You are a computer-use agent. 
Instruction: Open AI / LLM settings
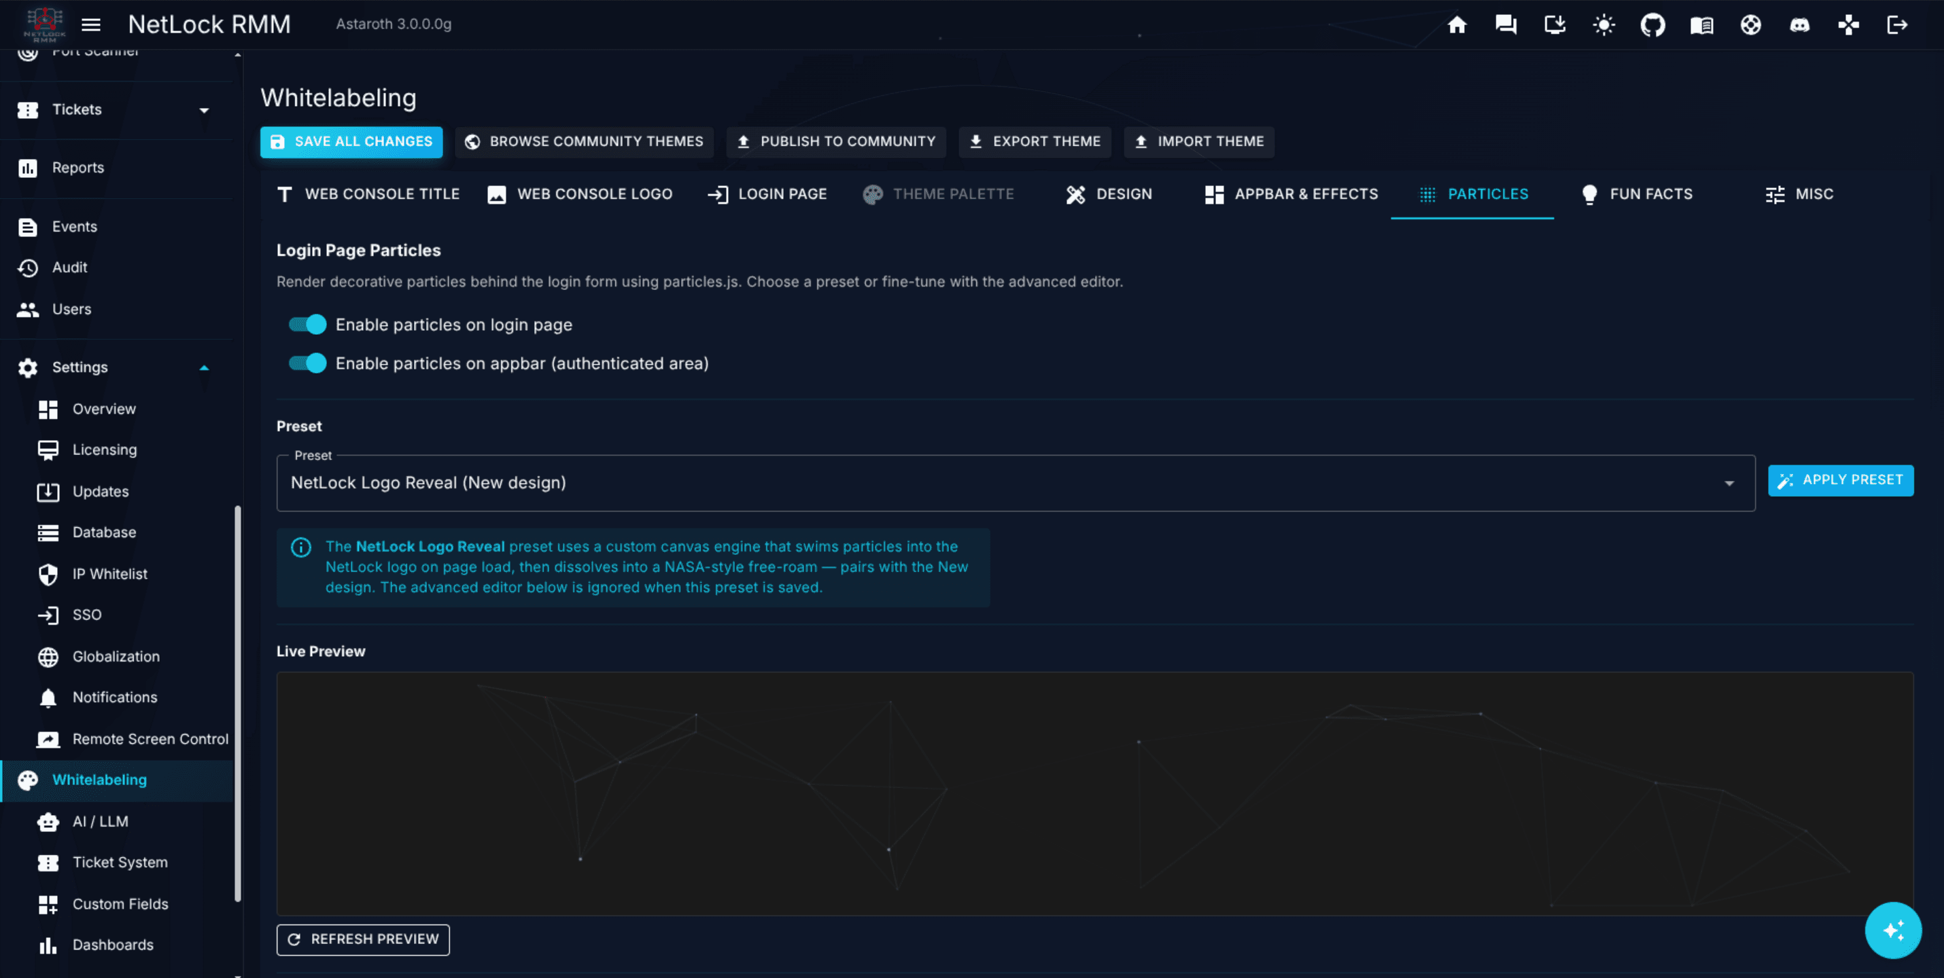[117, 822]
